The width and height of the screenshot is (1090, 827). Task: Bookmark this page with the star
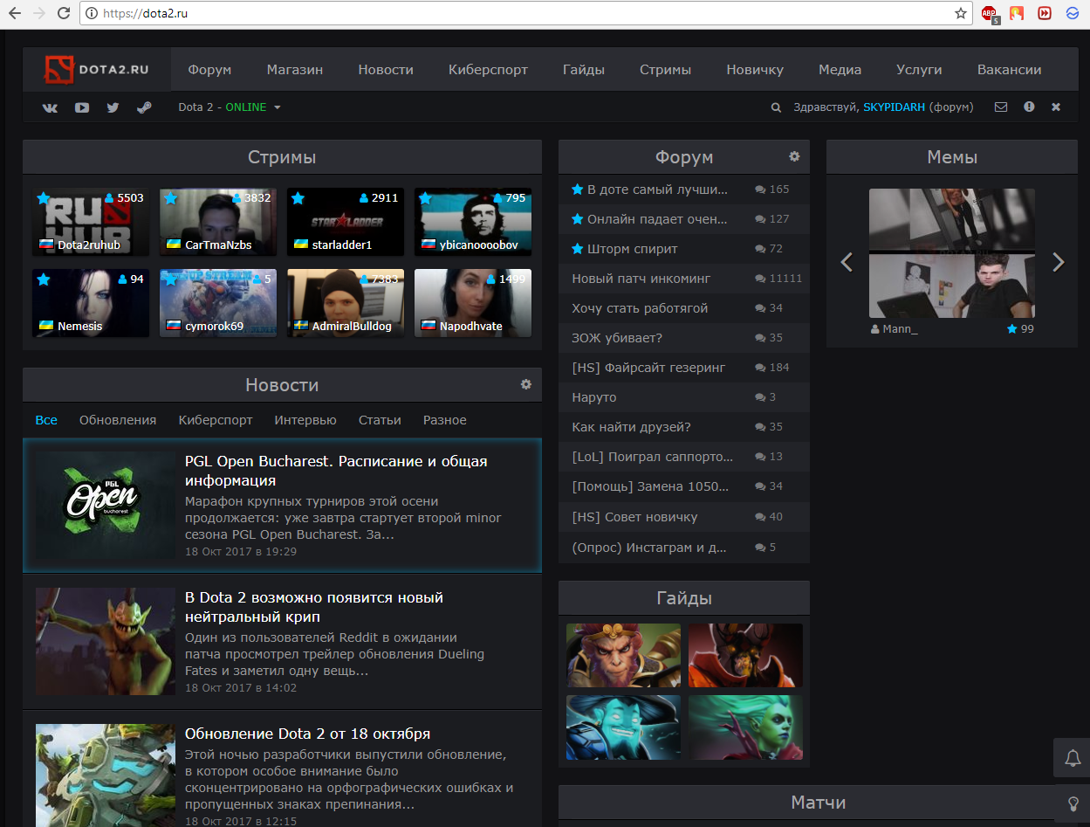tap(960, 13)
